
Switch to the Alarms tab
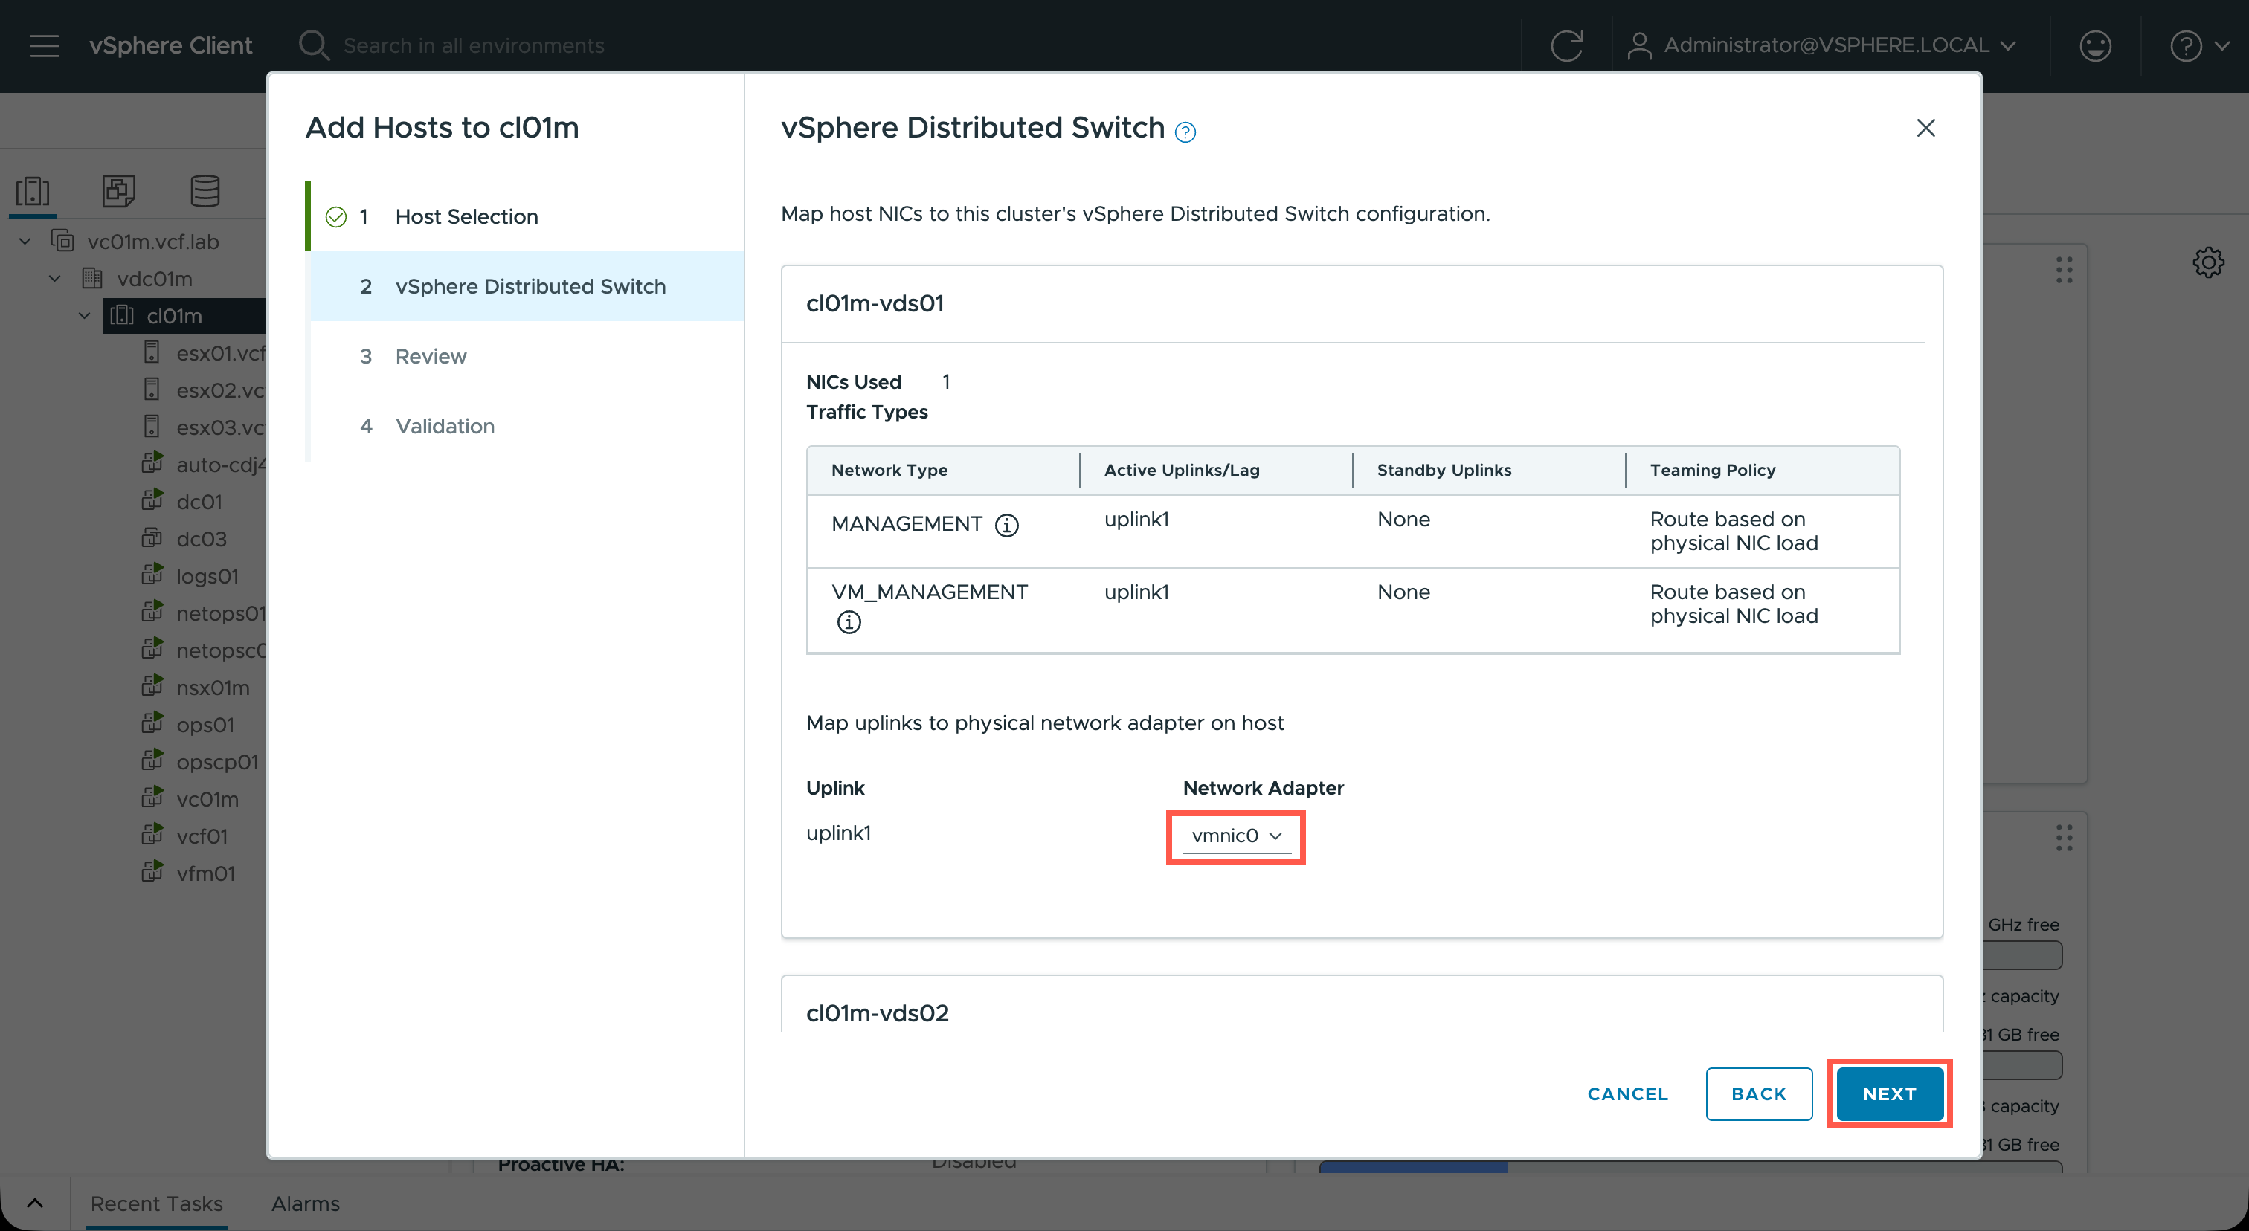(x=305, y=1203)
